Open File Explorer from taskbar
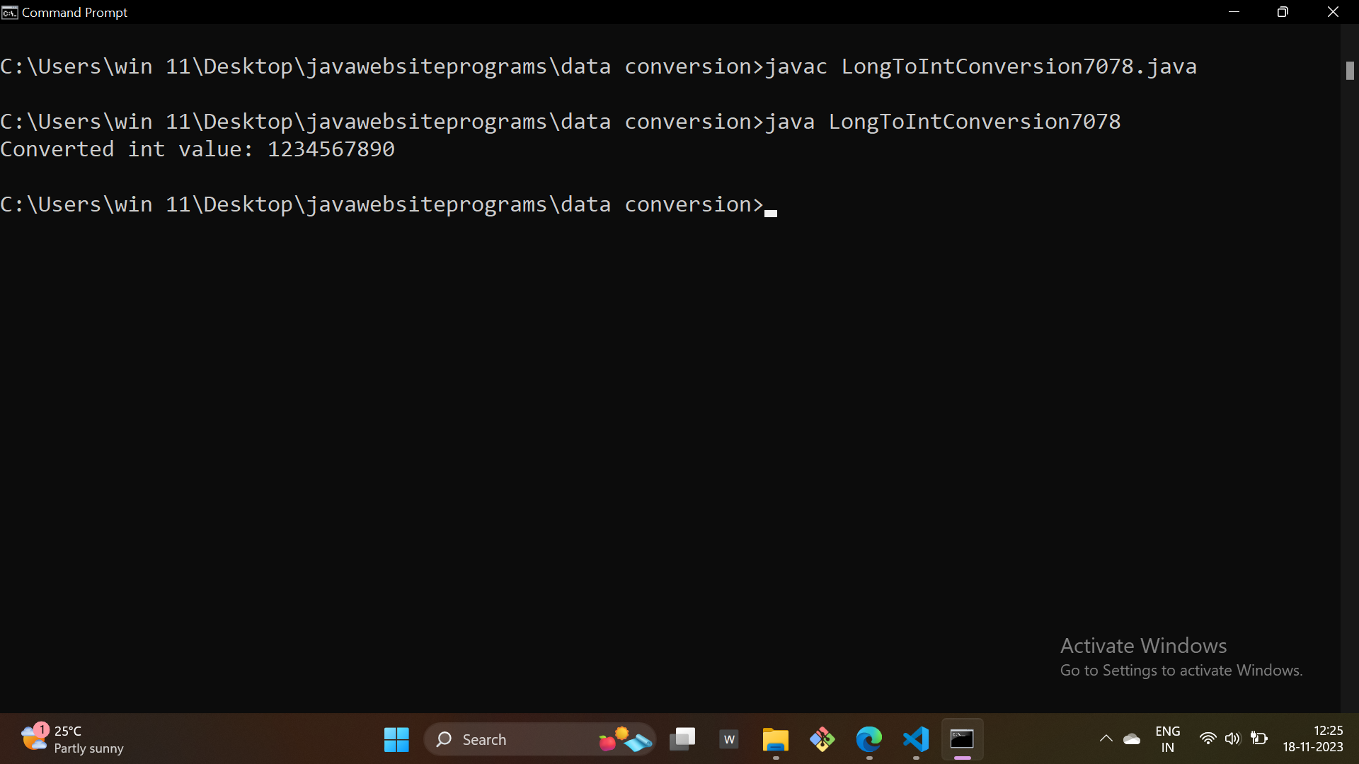The image size is (1359, 764). pyautogui.click(x=776, y=740)
